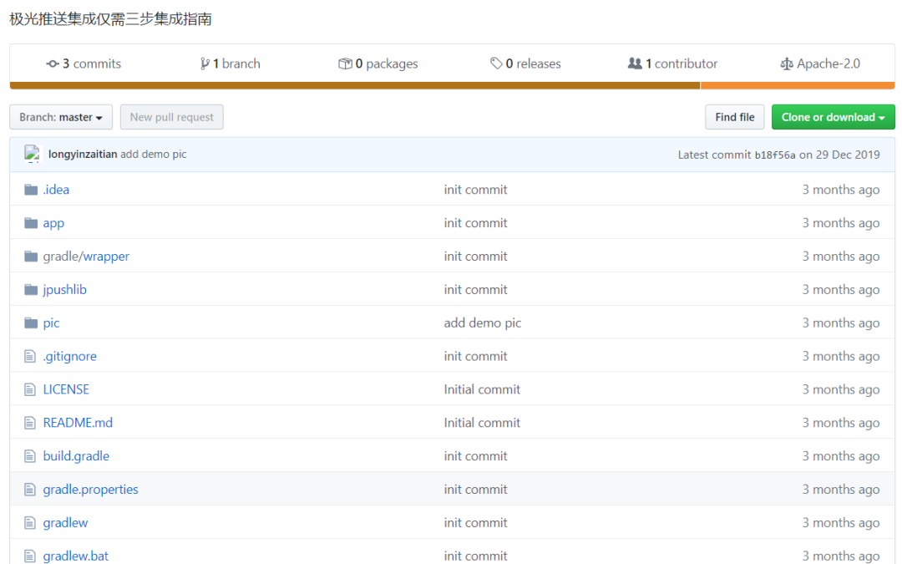This screenshot has height=564, width=902.
Task: Open the 0 releases section
Action: pos(525,64)
